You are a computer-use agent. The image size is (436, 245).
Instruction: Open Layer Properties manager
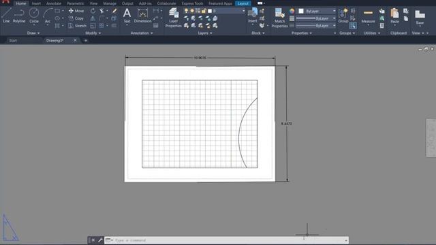click(173, 18)
